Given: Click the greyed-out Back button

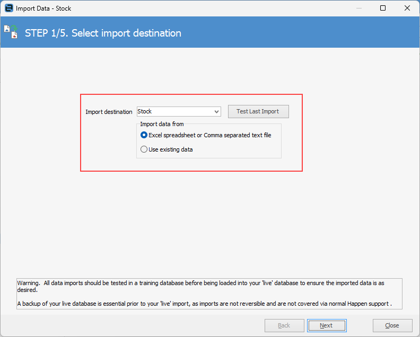Looking at the screenshot, I should click(284, 325).
